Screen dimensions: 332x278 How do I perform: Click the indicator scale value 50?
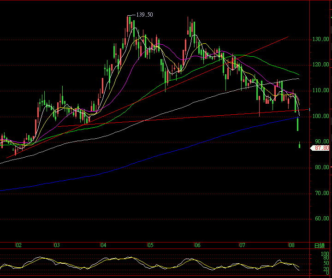coord(326,264)
